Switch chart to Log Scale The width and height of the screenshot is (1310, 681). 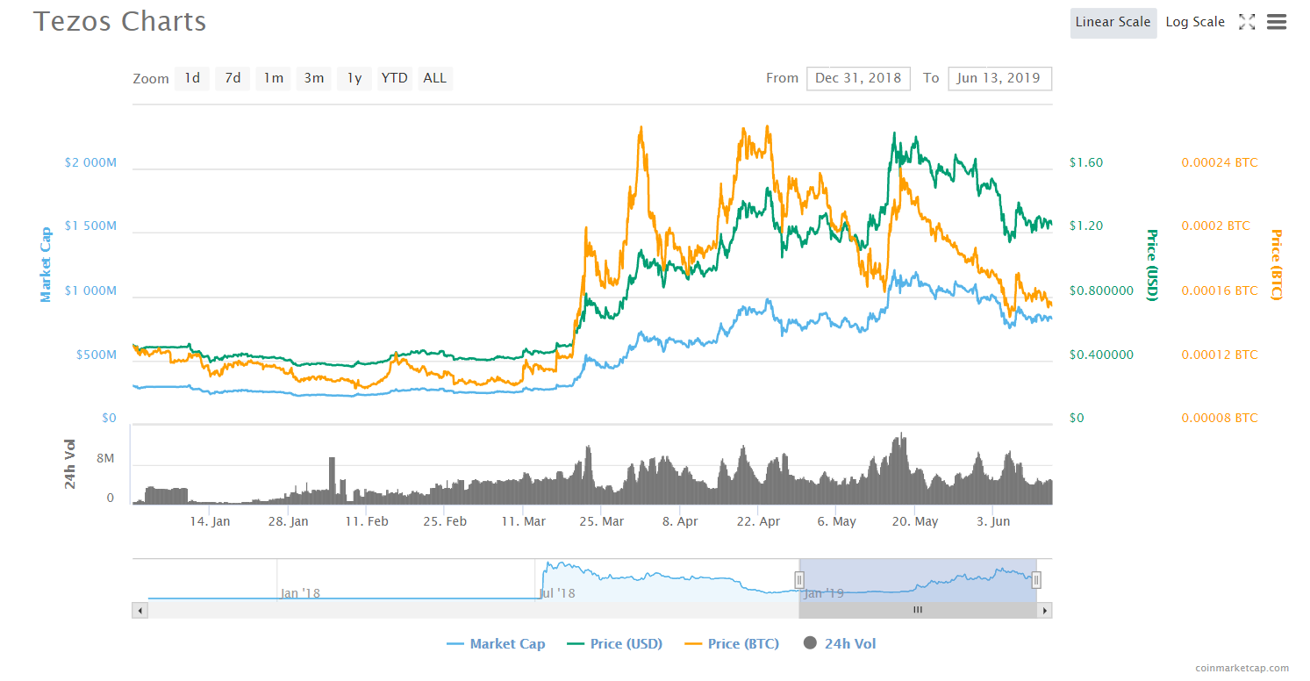click(1194, 23)
